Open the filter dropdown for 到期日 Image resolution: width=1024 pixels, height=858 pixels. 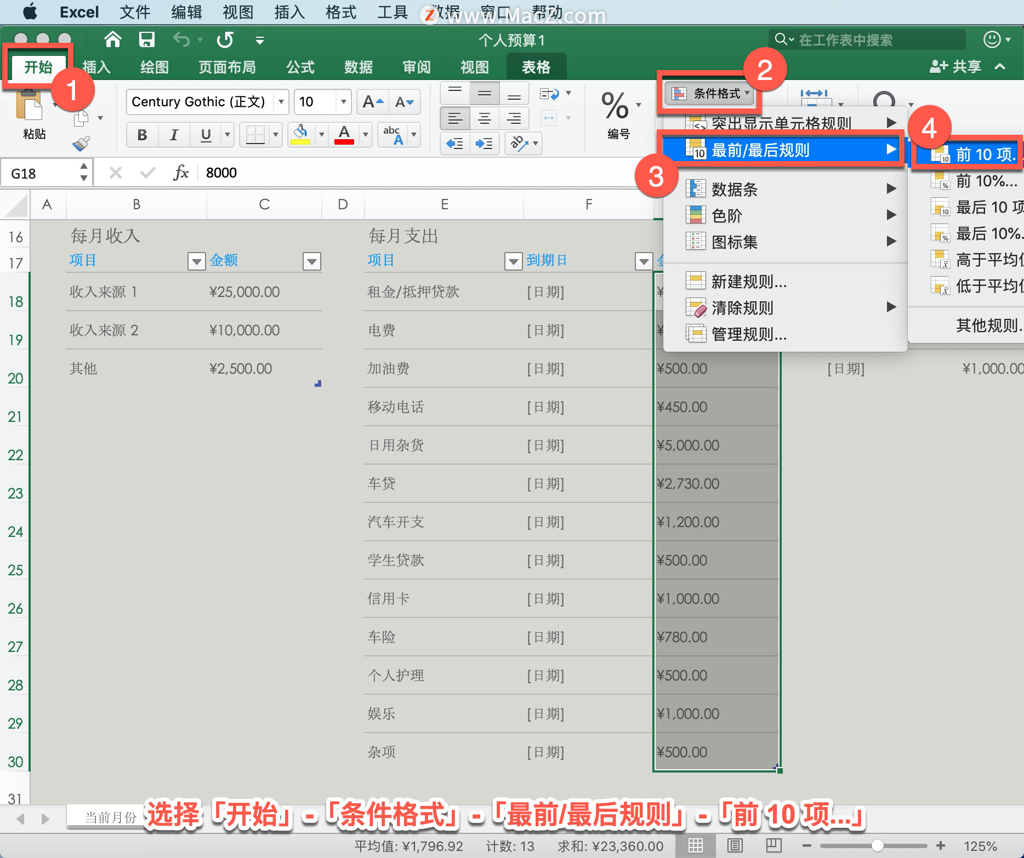644,261
